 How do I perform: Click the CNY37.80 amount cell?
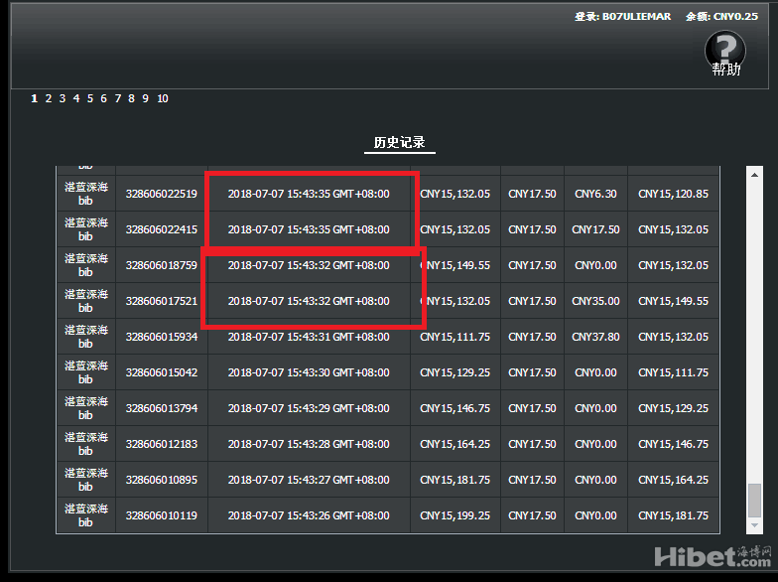pyautogui.click(x=595, y=337)
